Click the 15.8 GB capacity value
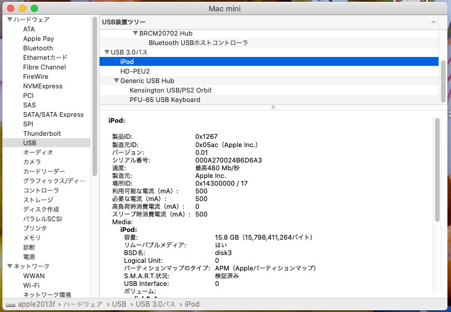This screenshot has height=312, width=451. point(264,237)
